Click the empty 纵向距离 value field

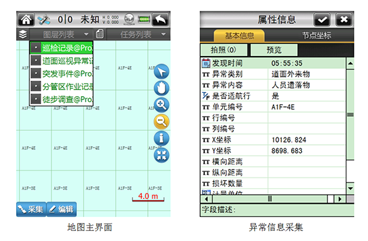click(x=306, y=173)
